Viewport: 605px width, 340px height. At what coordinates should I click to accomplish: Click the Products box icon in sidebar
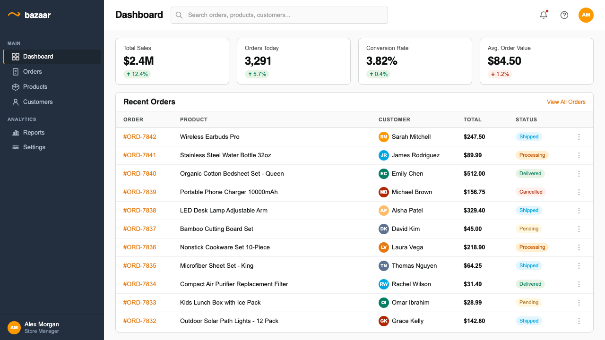[x=16, y=87]
